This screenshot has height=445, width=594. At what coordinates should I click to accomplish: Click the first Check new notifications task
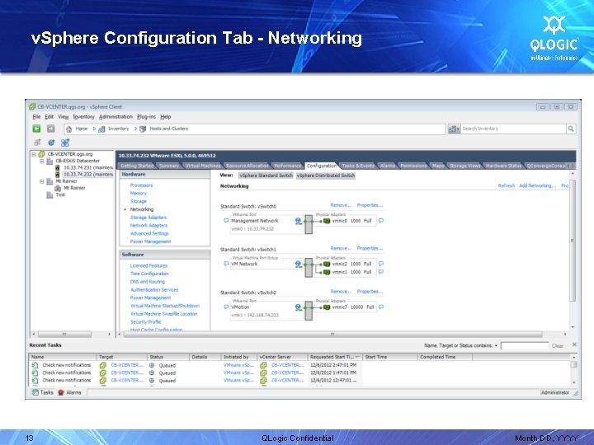(x=67, y=365)
